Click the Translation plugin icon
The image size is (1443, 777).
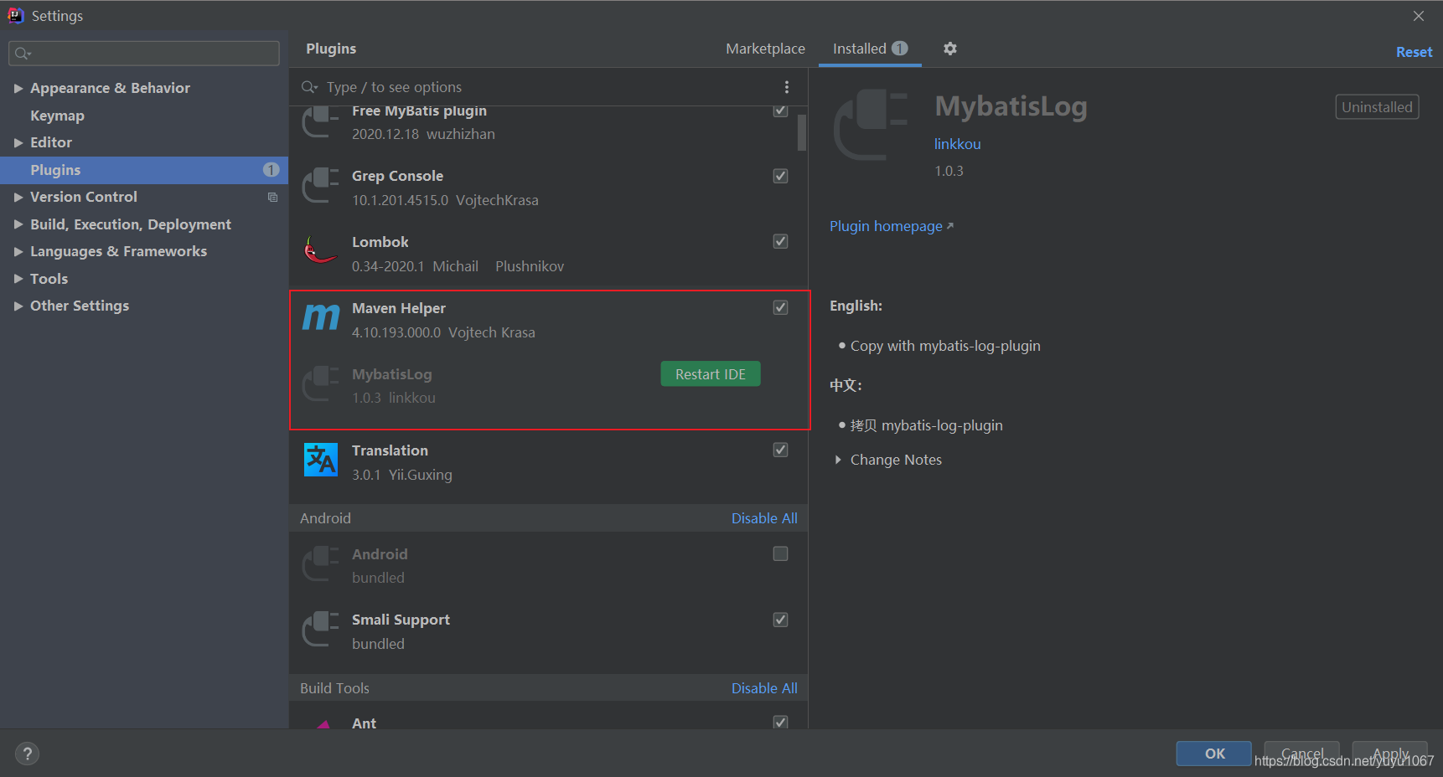319,460
